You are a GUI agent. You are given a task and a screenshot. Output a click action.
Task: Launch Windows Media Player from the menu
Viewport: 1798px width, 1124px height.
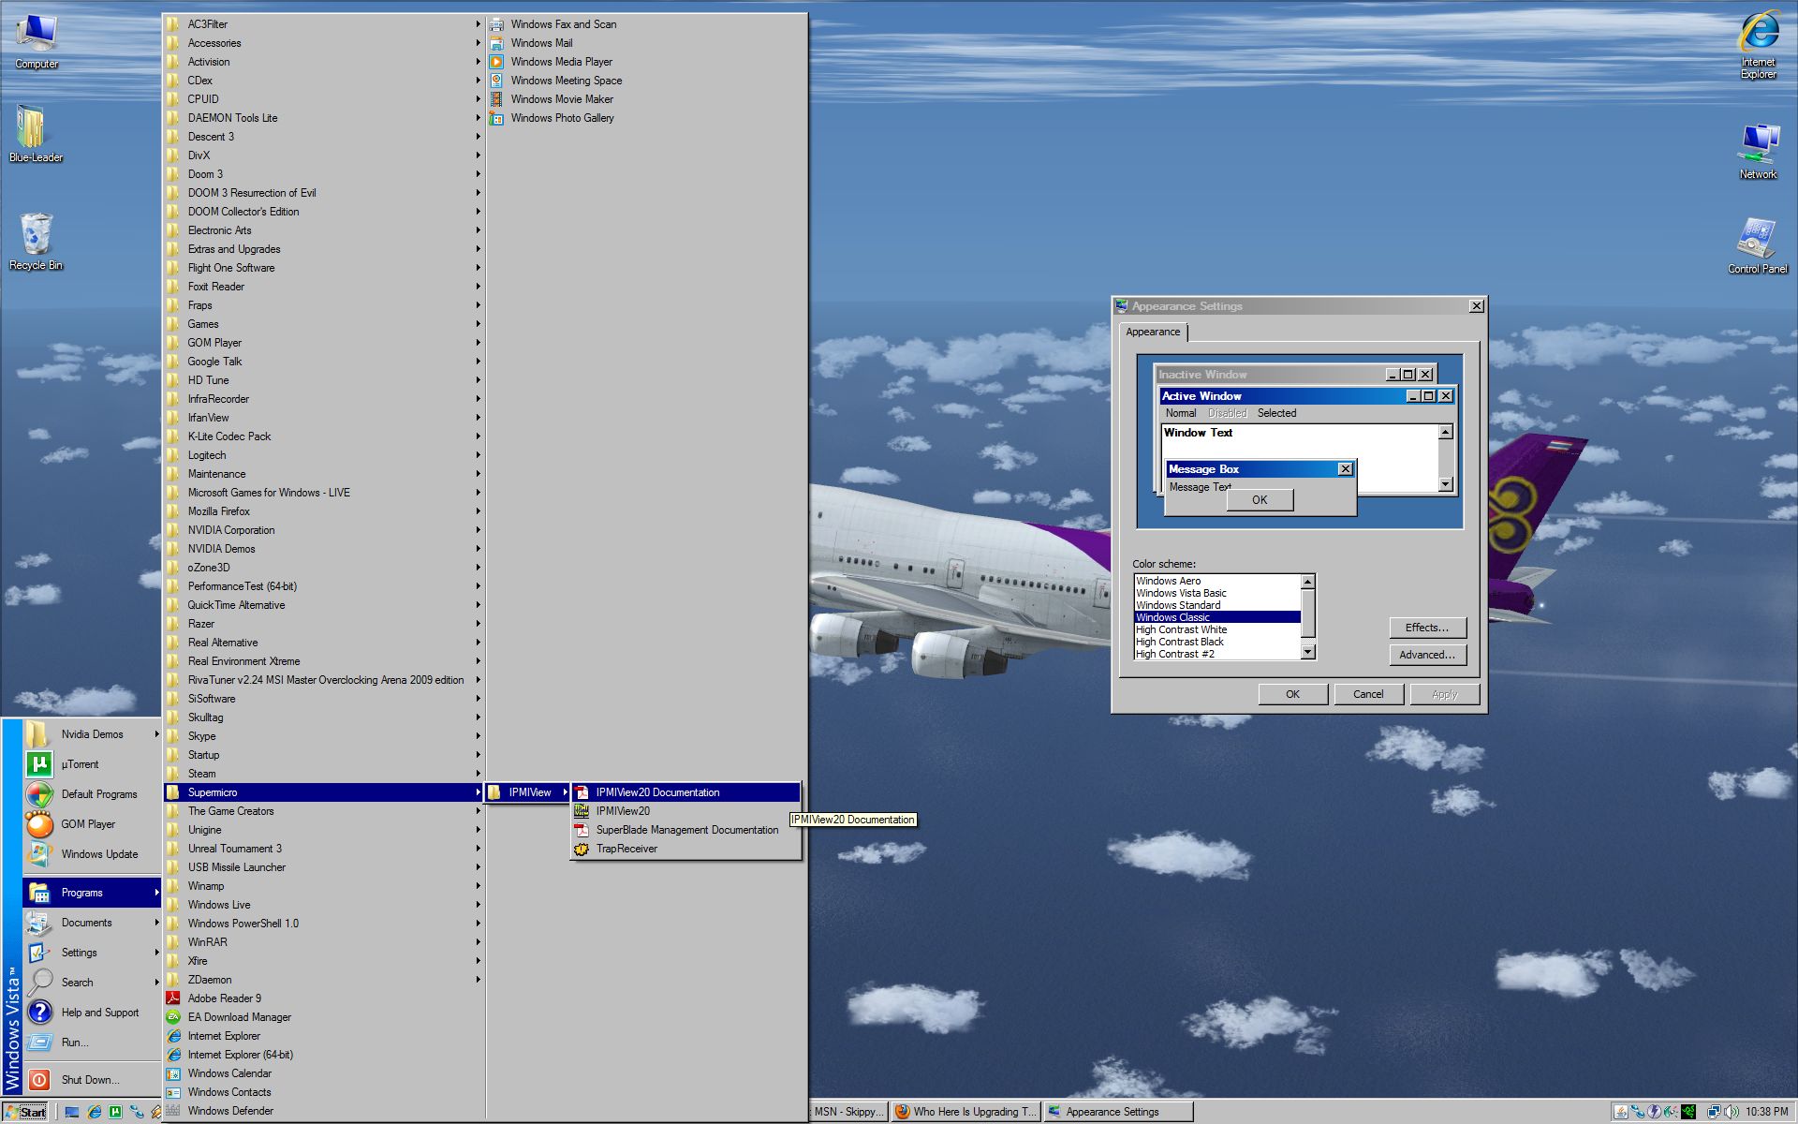point(561,62)
